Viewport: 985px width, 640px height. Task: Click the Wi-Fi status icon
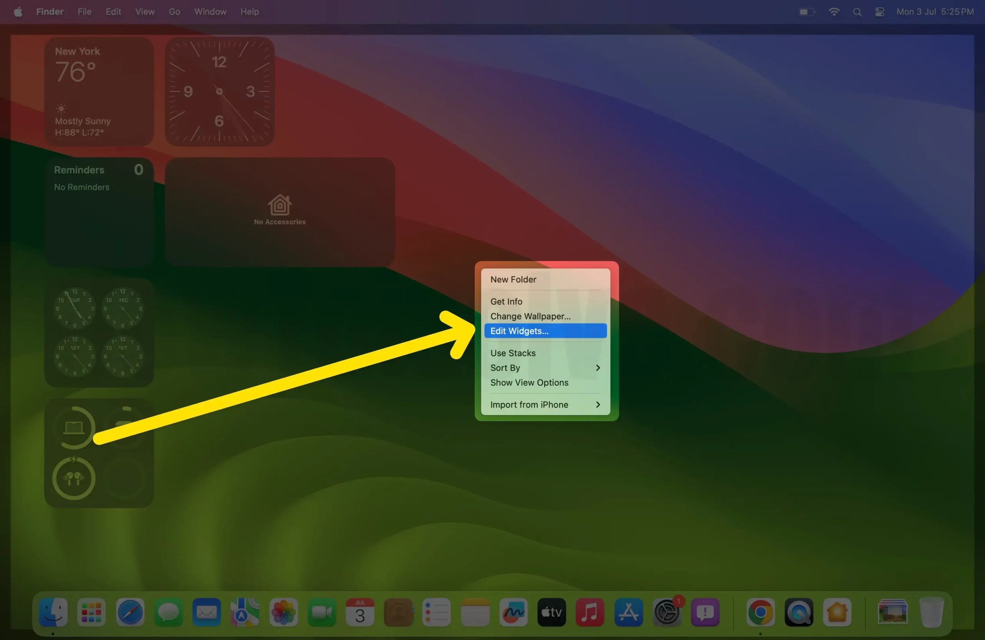pyautogui.click(x=834, y=12)
